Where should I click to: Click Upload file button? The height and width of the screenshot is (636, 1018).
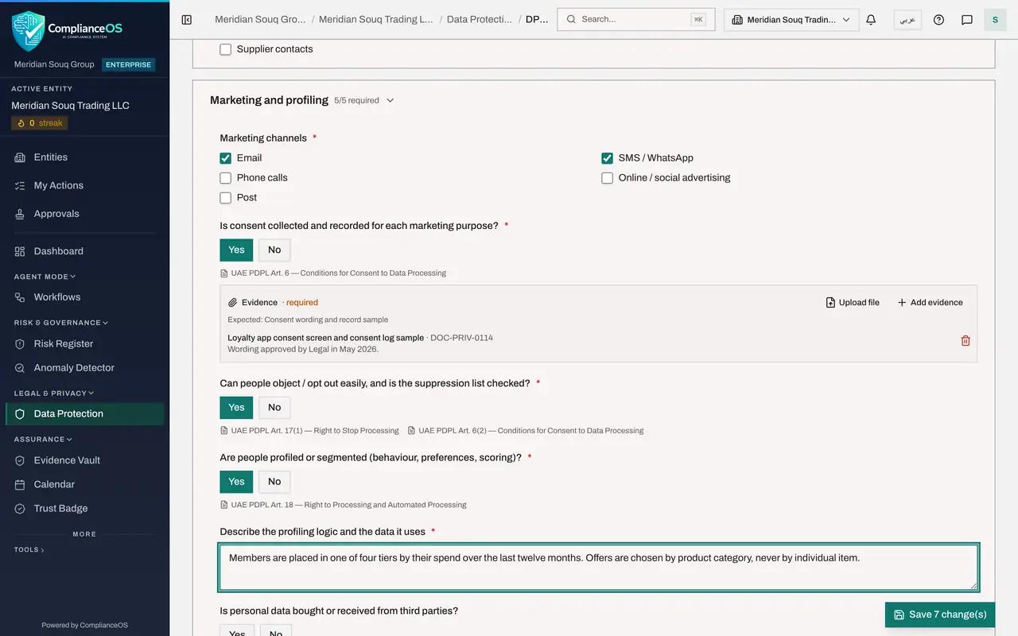853,303
